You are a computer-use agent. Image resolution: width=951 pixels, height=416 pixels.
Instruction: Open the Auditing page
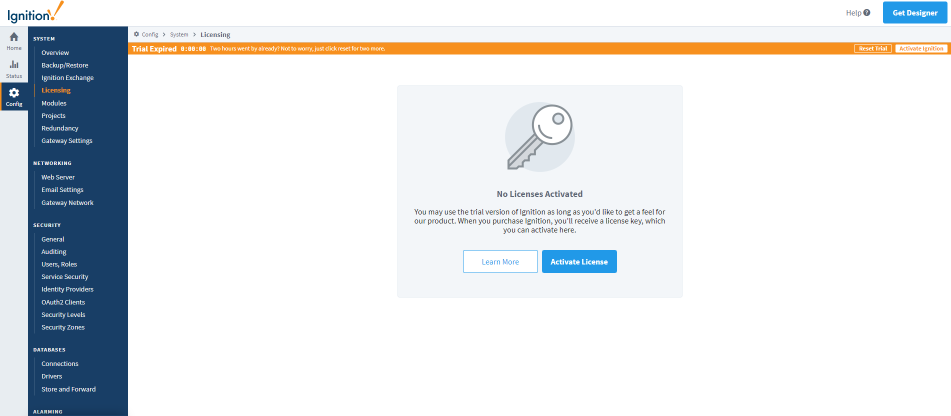coord(54,251)
